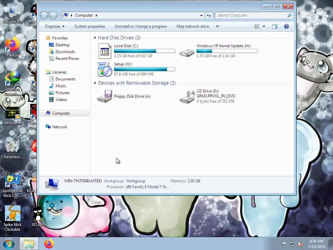Select Favorites in the navigation pane

pyautogui.click(x=60, y=38)
